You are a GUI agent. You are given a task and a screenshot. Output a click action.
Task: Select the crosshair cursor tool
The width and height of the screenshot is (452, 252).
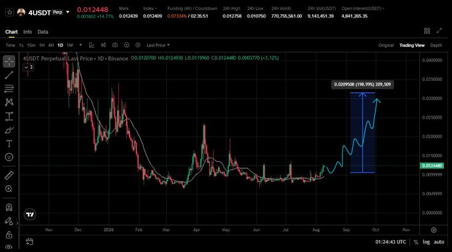click(x=9, y=62)
